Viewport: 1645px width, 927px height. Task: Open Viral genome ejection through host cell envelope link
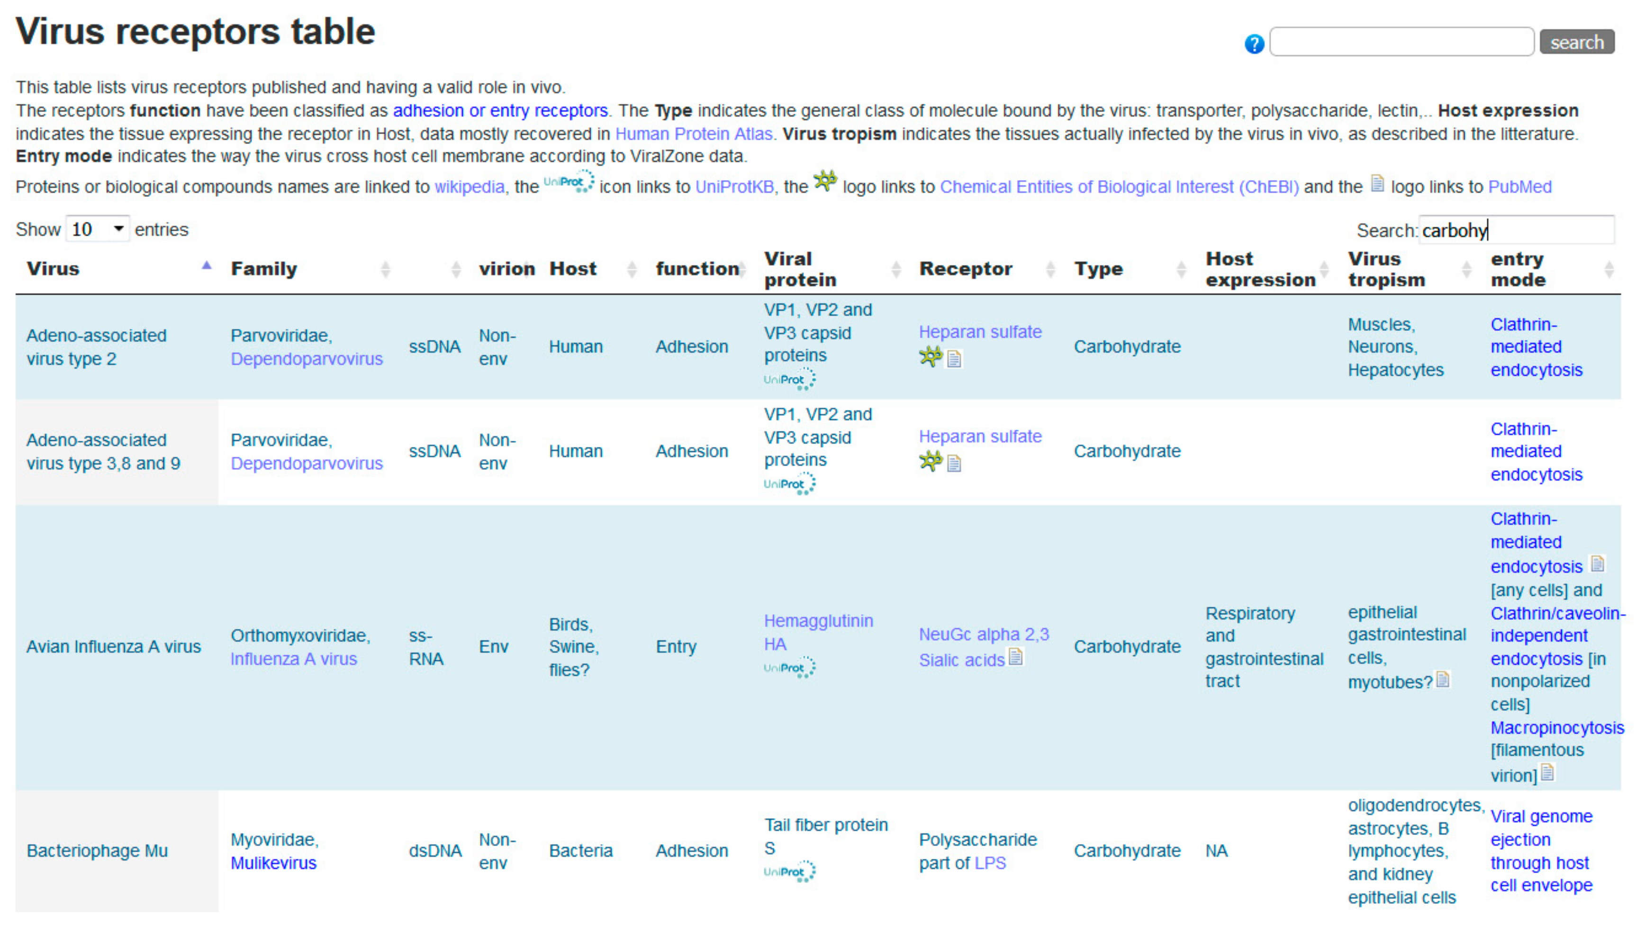pos(1542,851)
